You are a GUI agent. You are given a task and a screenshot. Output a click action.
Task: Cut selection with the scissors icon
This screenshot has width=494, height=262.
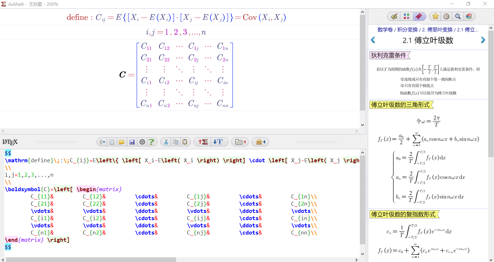tap(166, 142)
